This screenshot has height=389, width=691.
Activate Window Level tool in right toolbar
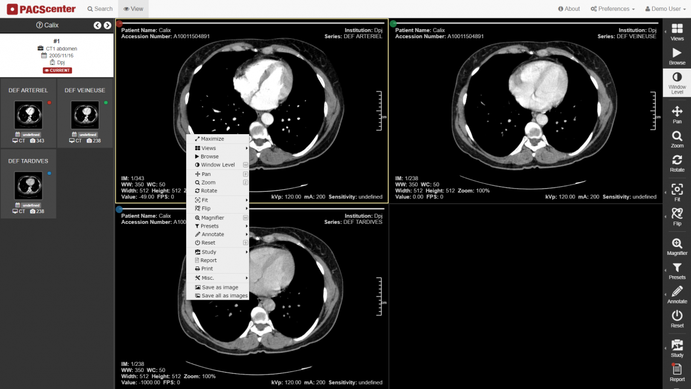click(677, 83)
